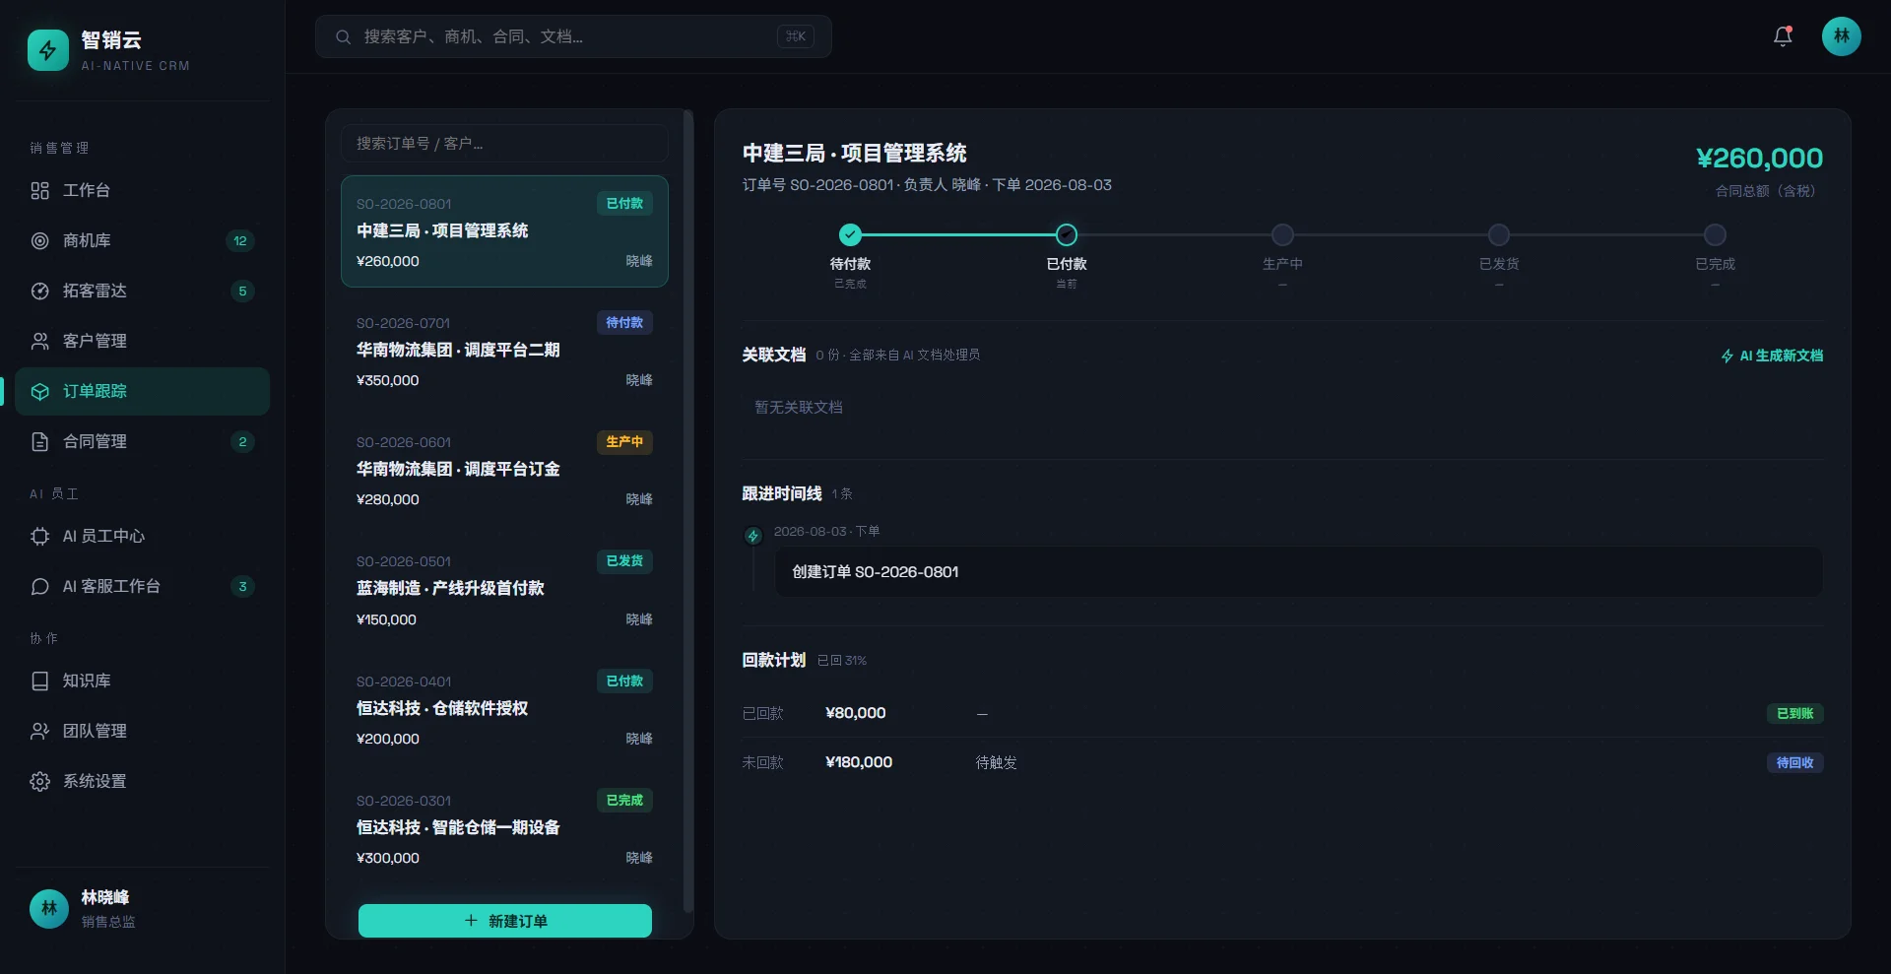The image size is (1891, 974).
Task: Click the 订单跟踪 box icon
Action: 39,391
